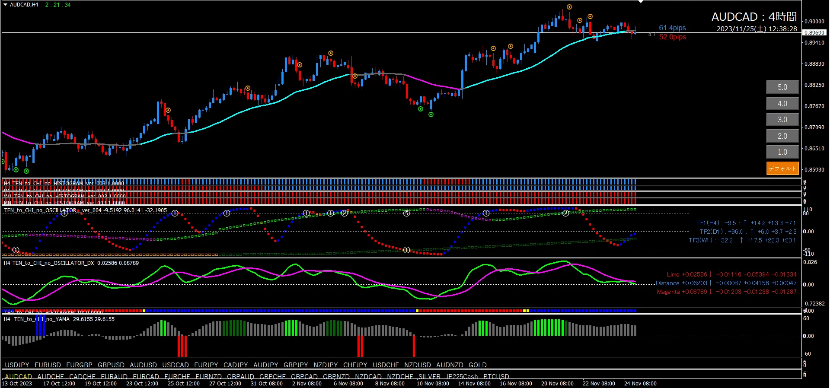Click the current price label 0.89690

point(814,32)
